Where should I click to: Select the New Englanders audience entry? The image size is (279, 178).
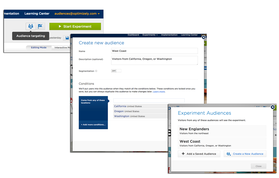(222, 131)
